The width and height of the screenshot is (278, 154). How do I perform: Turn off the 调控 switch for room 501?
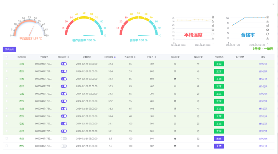point(64,124)
